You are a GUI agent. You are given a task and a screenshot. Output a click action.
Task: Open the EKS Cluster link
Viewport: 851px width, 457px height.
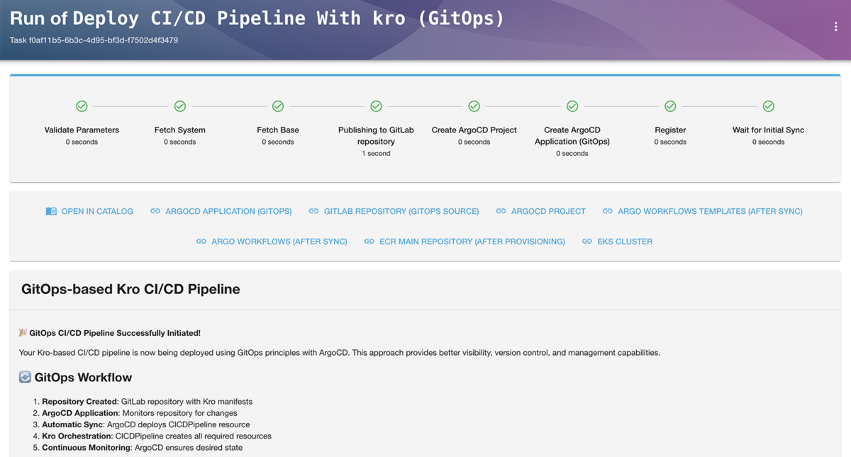pos(625,242)
